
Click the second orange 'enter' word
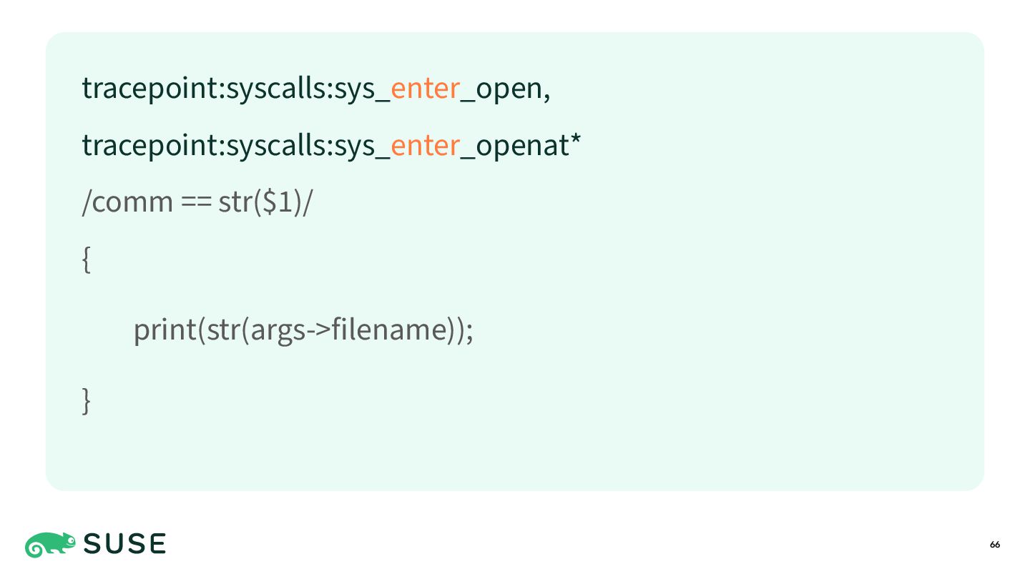click(425, 146)
